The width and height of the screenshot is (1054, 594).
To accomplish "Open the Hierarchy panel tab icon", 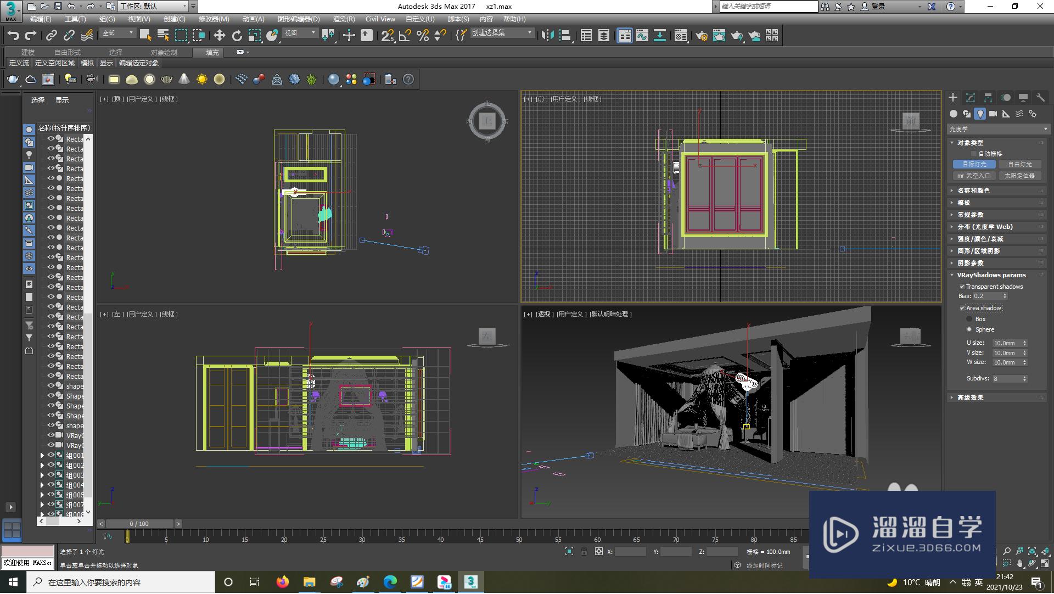I will [988, 97].
